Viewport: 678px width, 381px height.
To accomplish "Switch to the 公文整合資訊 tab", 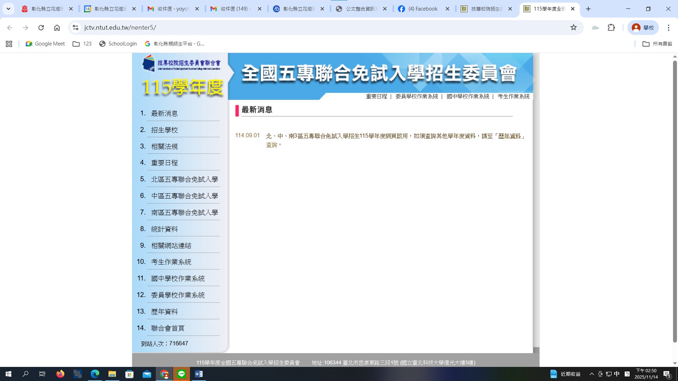I will pyautogui.click(x=361, y=9).
